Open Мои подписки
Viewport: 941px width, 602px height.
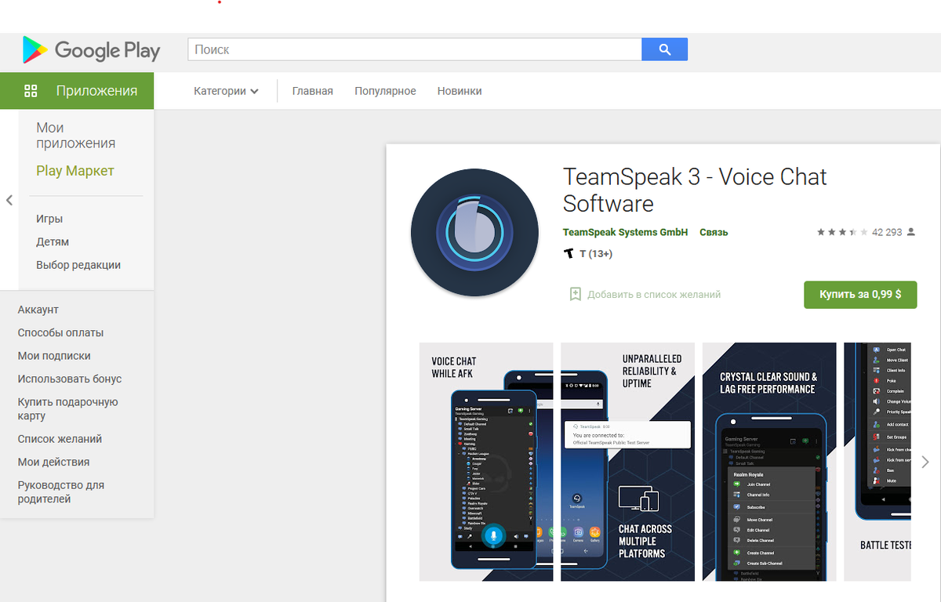click(54, 355)
